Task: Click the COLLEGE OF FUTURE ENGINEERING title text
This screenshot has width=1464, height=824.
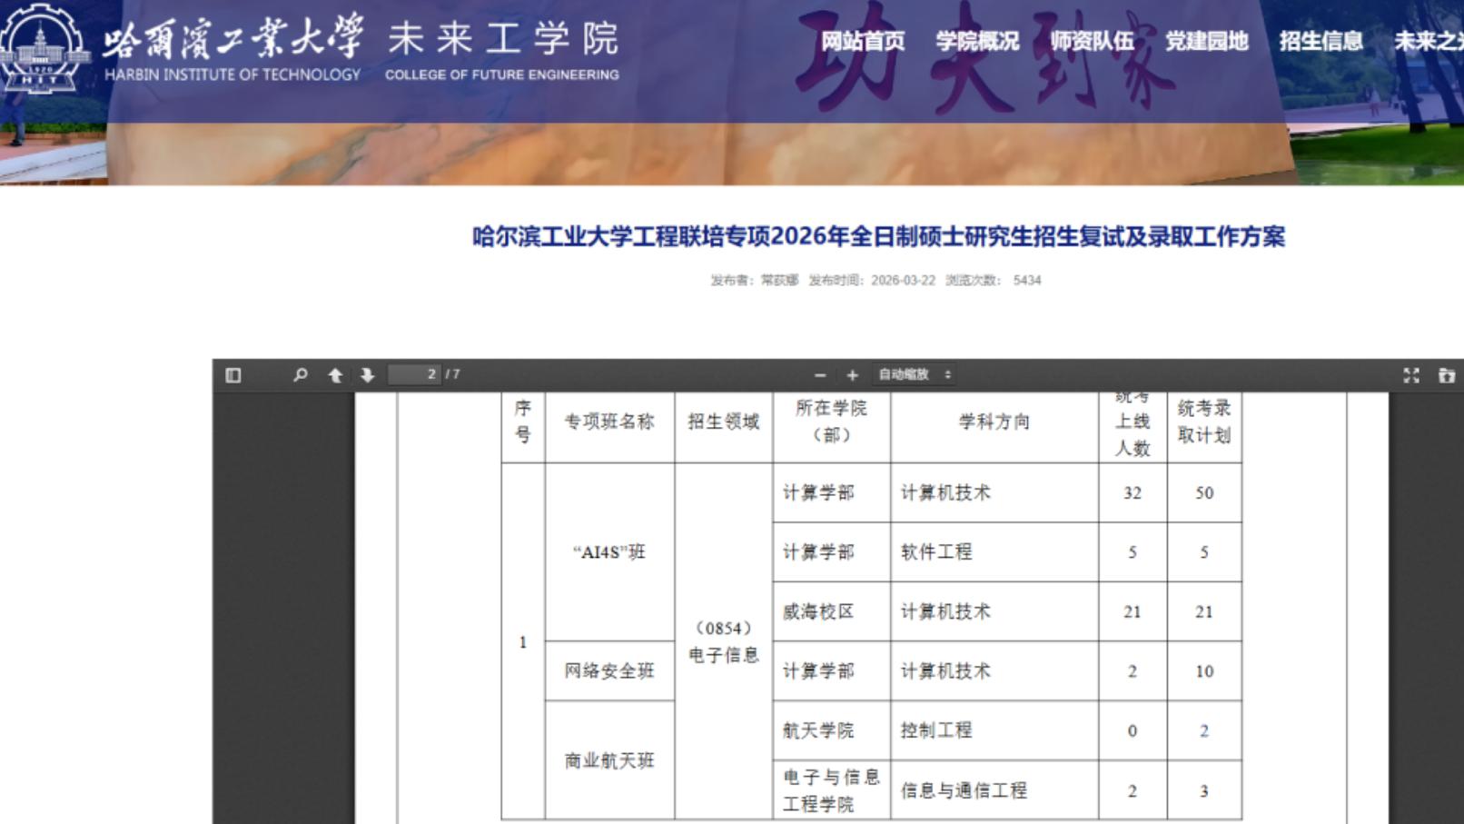Action: click(x=502, y=76)
